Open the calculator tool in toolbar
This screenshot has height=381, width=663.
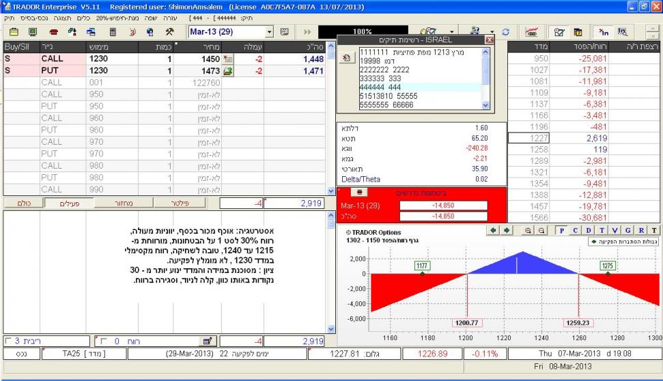click(113, 32)
